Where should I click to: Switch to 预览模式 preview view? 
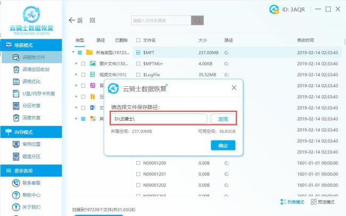[323, 202]
